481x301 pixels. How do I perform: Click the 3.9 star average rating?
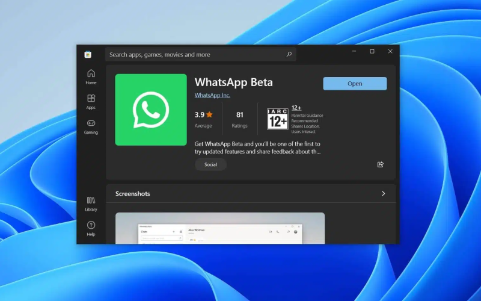coord(203,114)
